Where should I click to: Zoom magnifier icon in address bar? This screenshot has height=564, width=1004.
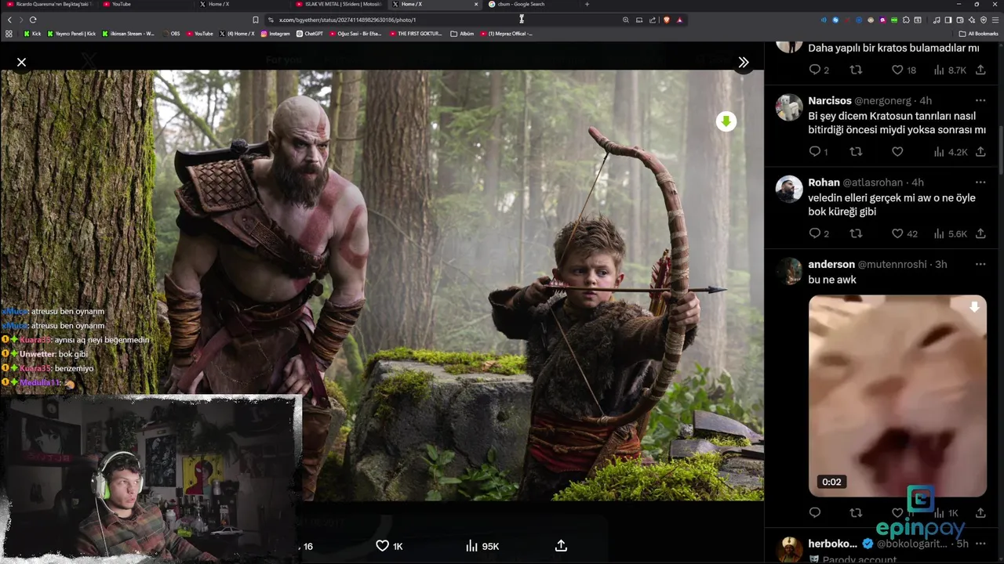point(625,20)
